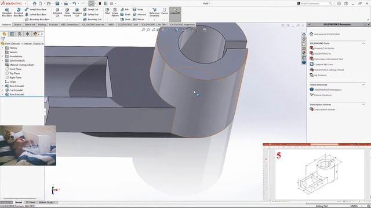This screenshot has height=208, width=371.
Task: Activate the Extruded Cut tool
Action: coord(57,12)
